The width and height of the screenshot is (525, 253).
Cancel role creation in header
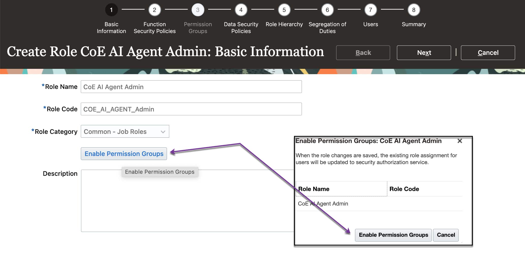point(488,53)
